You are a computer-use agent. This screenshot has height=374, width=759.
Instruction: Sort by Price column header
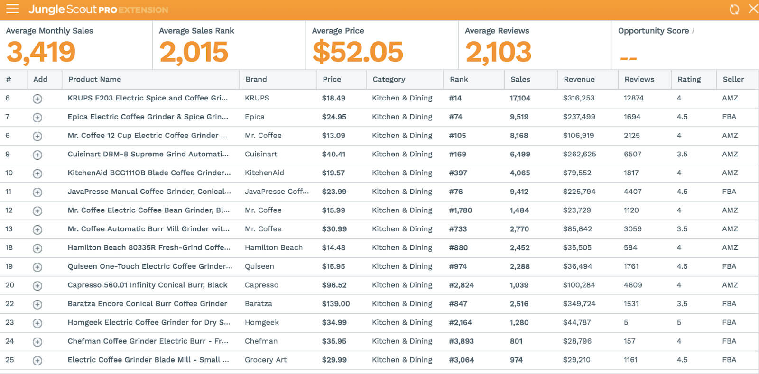tap(332, 79)
